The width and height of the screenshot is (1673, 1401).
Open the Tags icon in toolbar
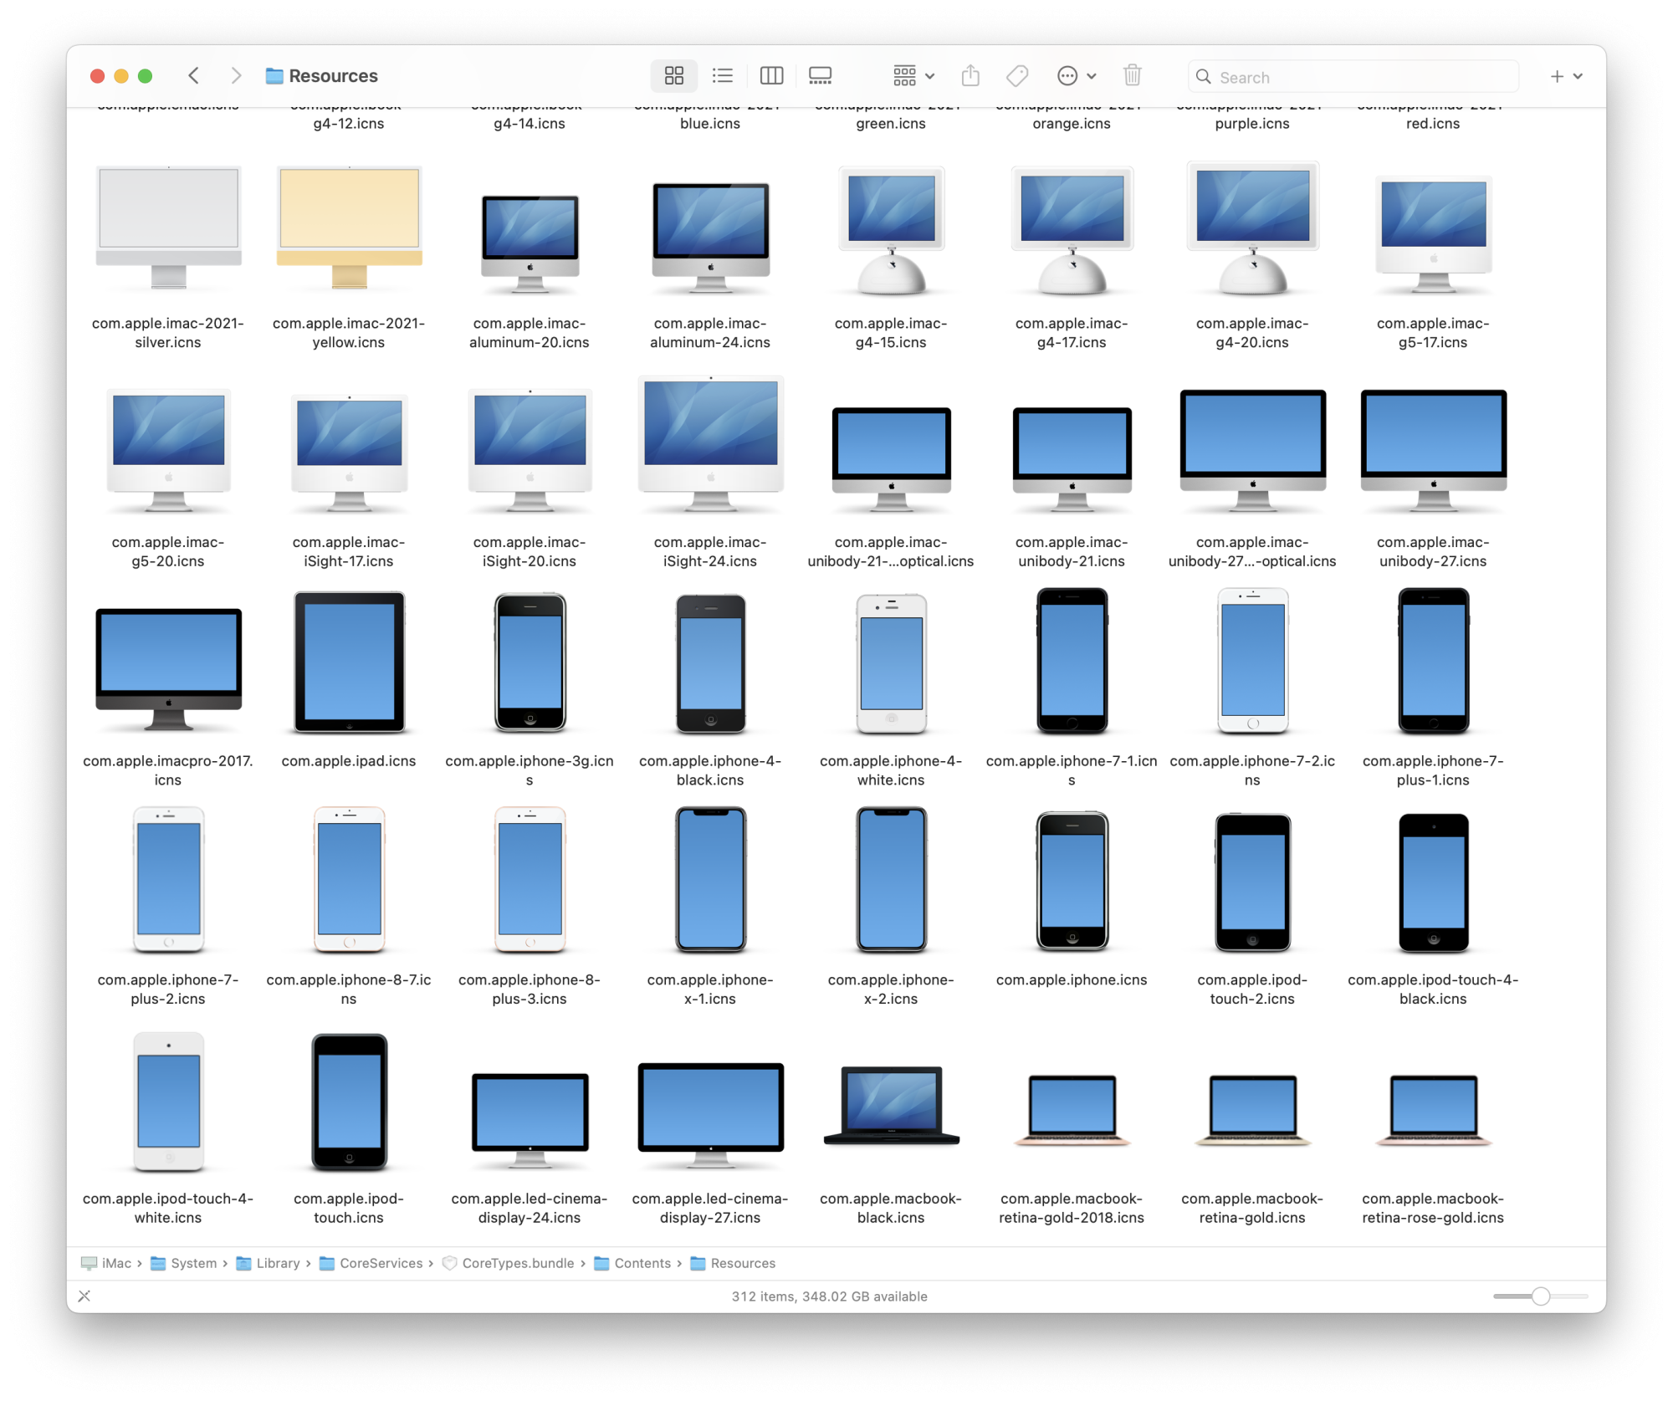(x=1017, y=75)
